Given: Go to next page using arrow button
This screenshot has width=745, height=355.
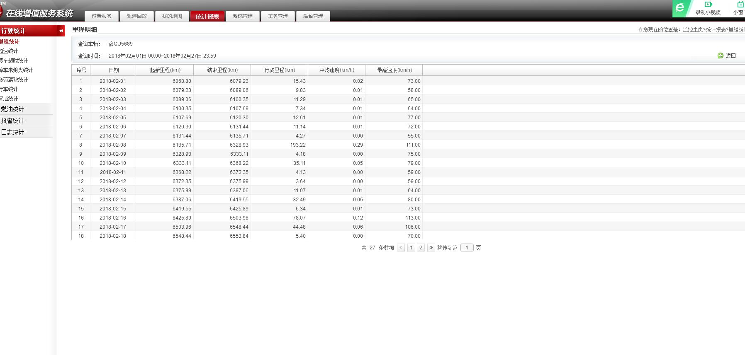Looking at the screenshot, I should [431, 248].
